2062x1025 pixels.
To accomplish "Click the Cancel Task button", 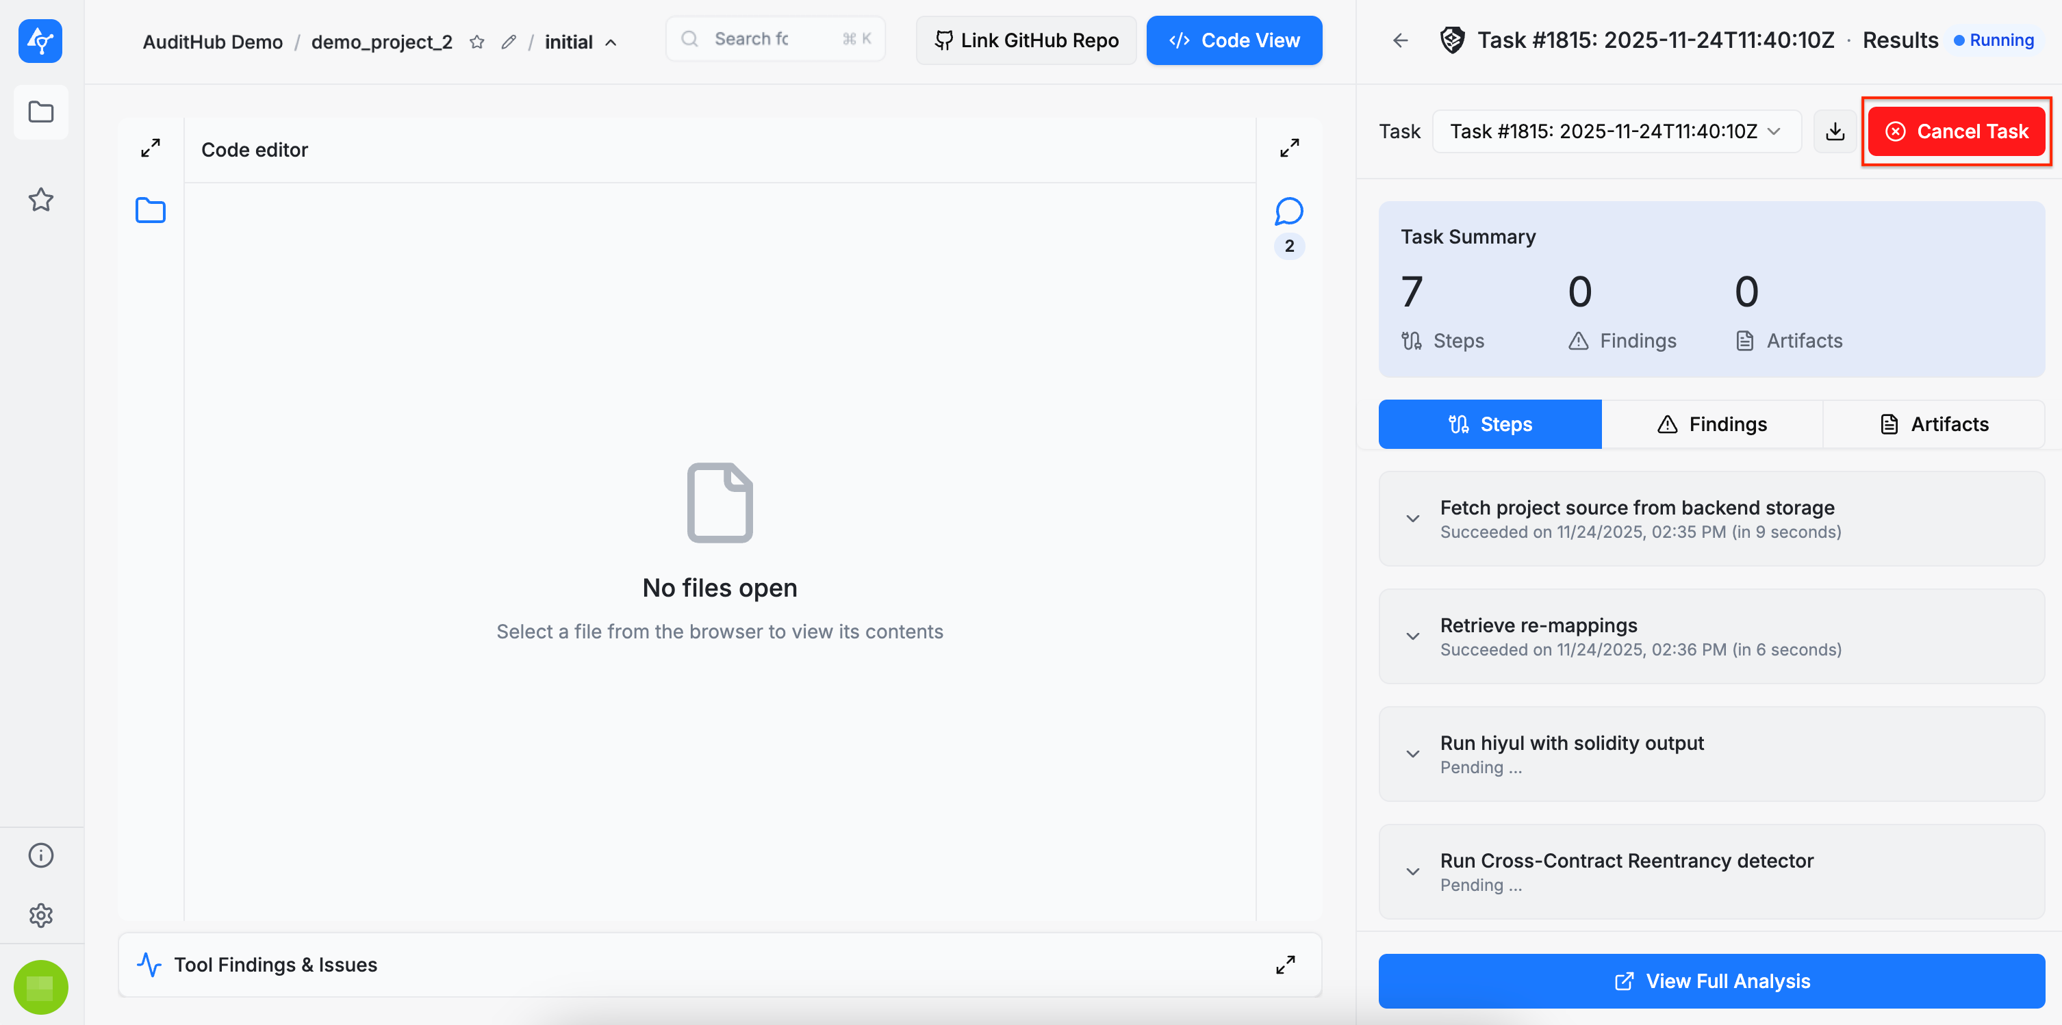I will tap(1957, 131).
